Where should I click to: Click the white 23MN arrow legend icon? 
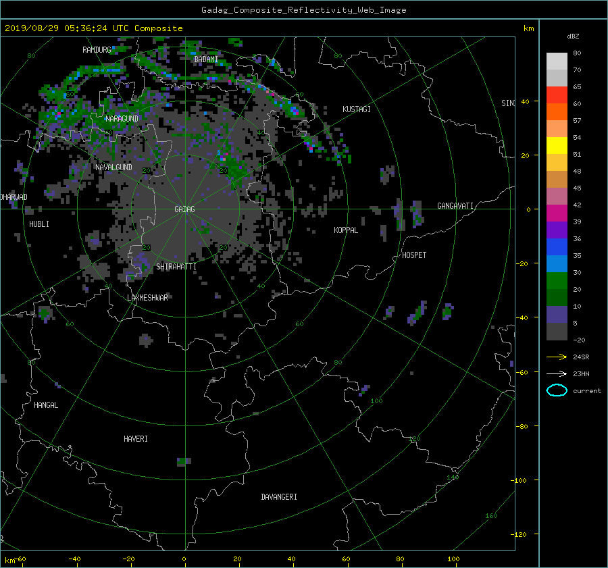coord(557,373)
